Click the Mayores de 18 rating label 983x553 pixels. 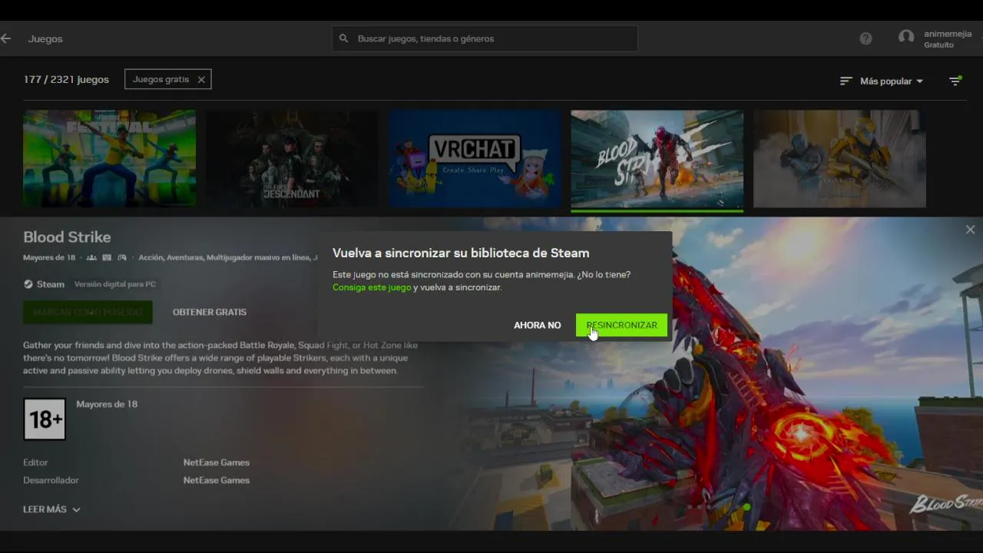pos(107,404)
